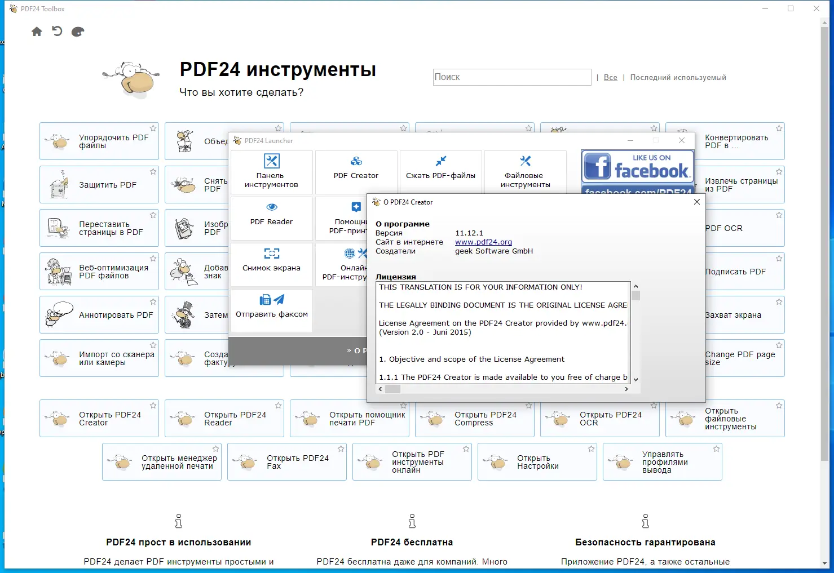Click the license text horizontal scrollbar thumb

click(x=392, y=389)
